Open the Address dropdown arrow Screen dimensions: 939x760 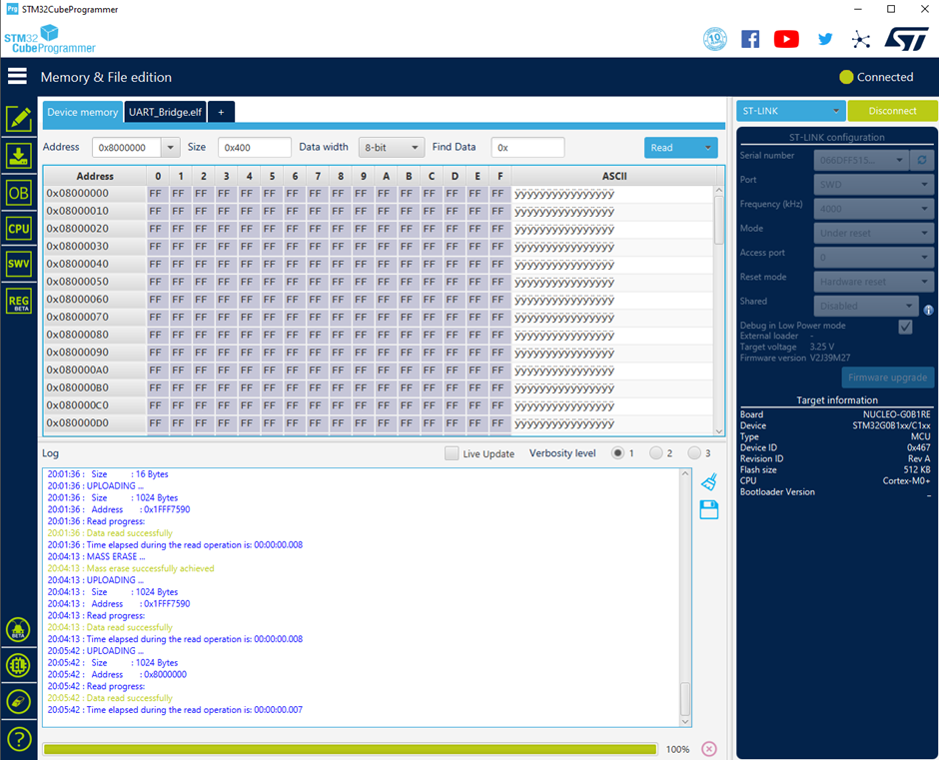tap(170, 148)
